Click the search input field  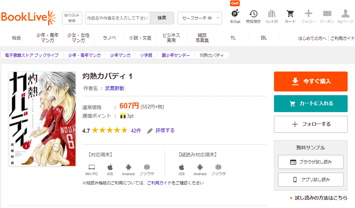click(118, 18)
